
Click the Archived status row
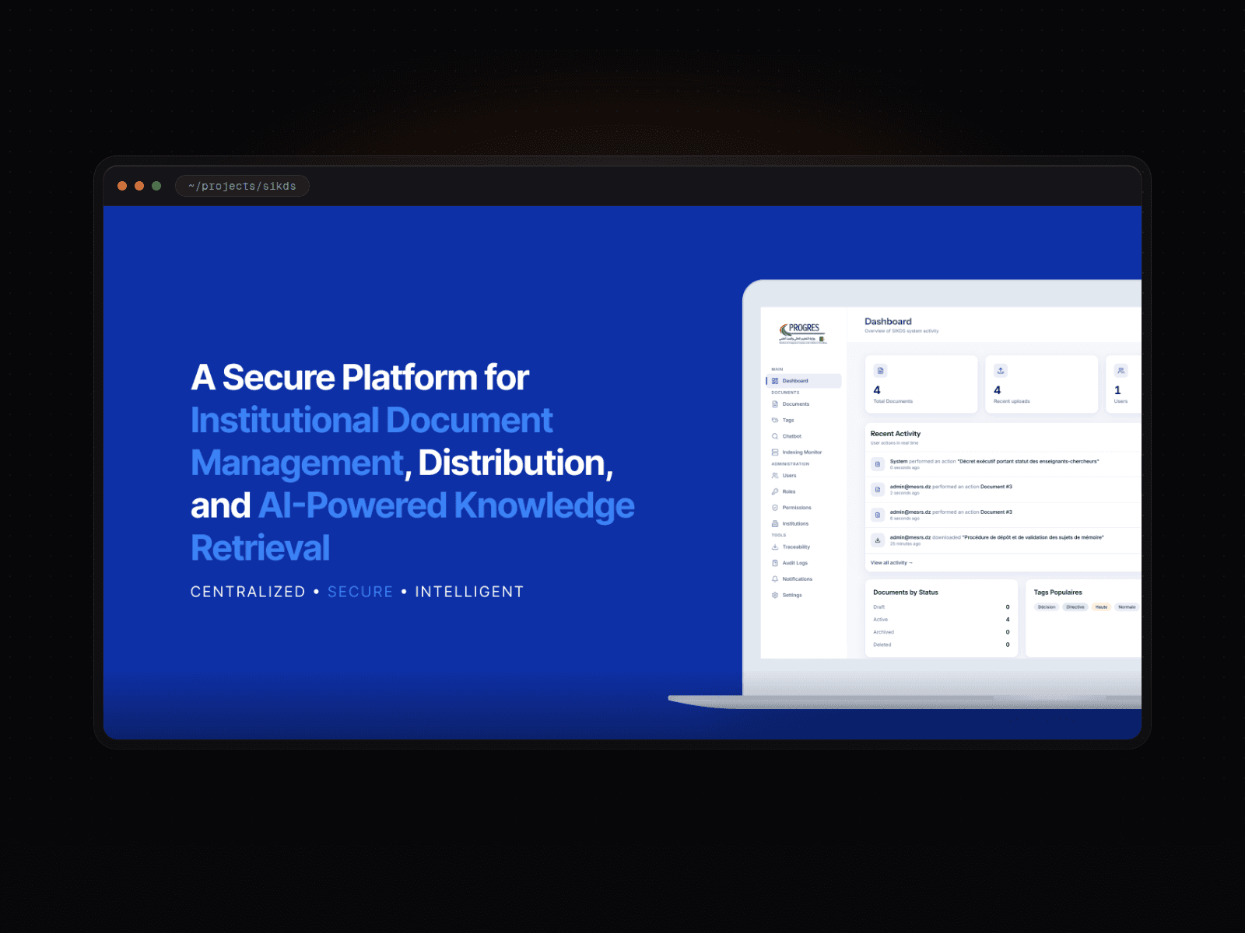click(x=942, y=632)
